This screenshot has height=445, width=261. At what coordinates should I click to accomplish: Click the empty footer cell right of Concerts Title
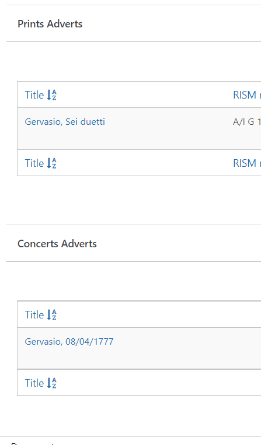click(x=159, y=383)
